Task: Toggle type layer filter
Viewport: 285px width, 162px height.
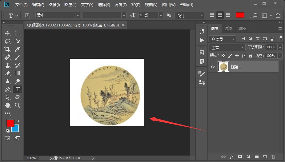Action: point(258,38)
